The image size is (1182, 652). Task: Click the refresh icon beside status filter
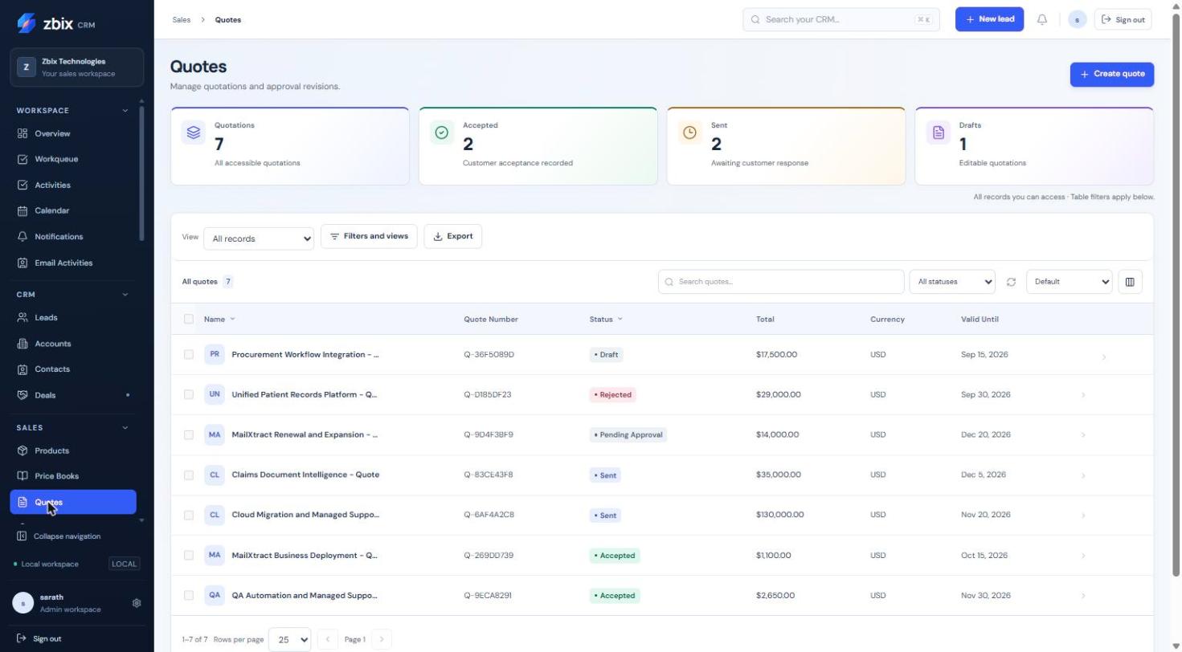point(1011,282)
